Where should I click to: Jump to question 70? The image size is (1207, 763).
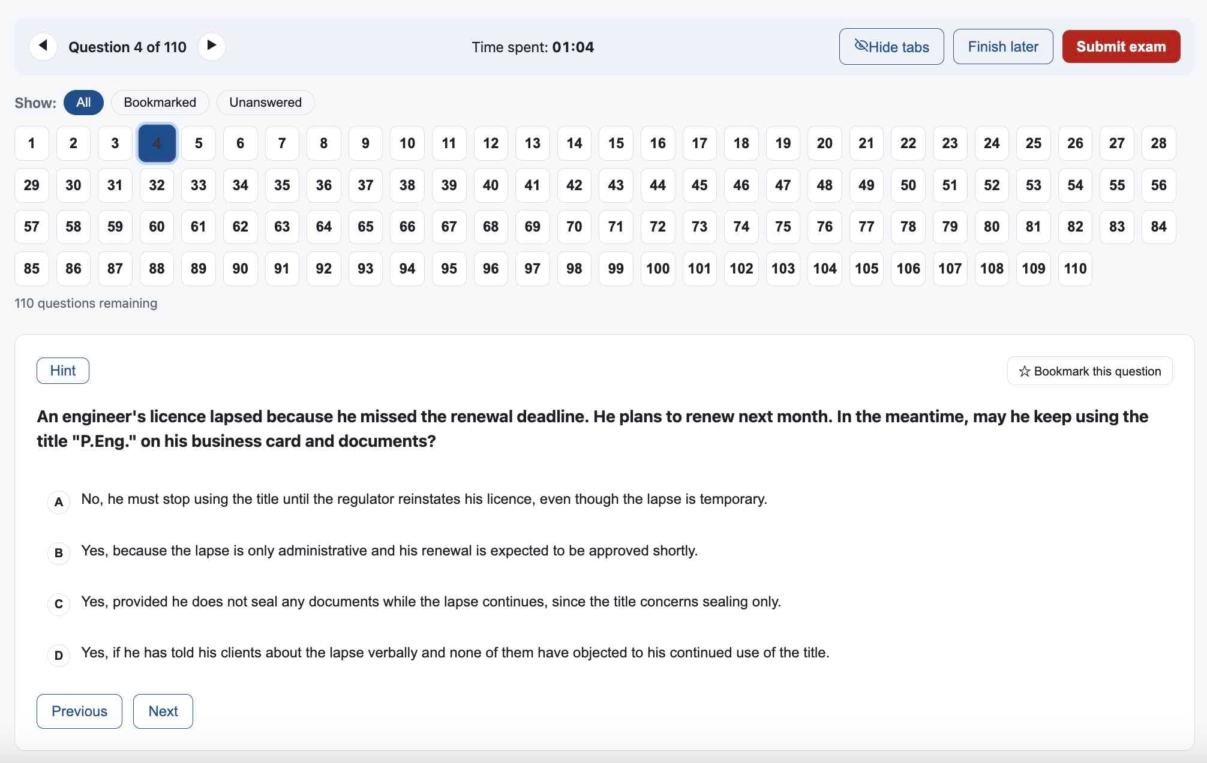(574, 227)
